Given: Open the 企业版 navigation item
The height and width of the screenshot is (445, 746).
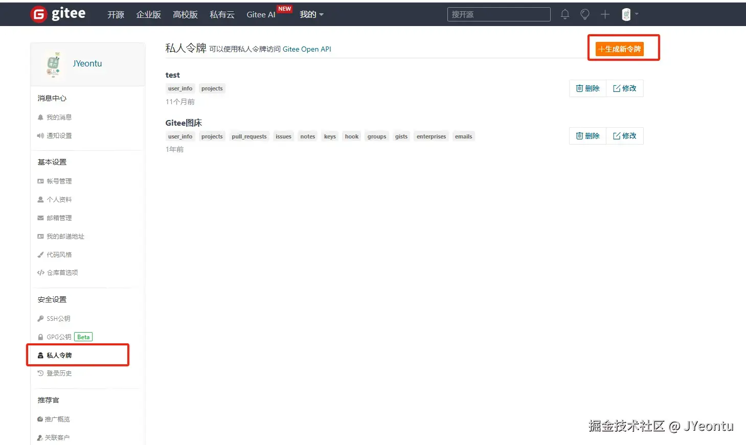Looking at the screenshot, I should 148,14.
